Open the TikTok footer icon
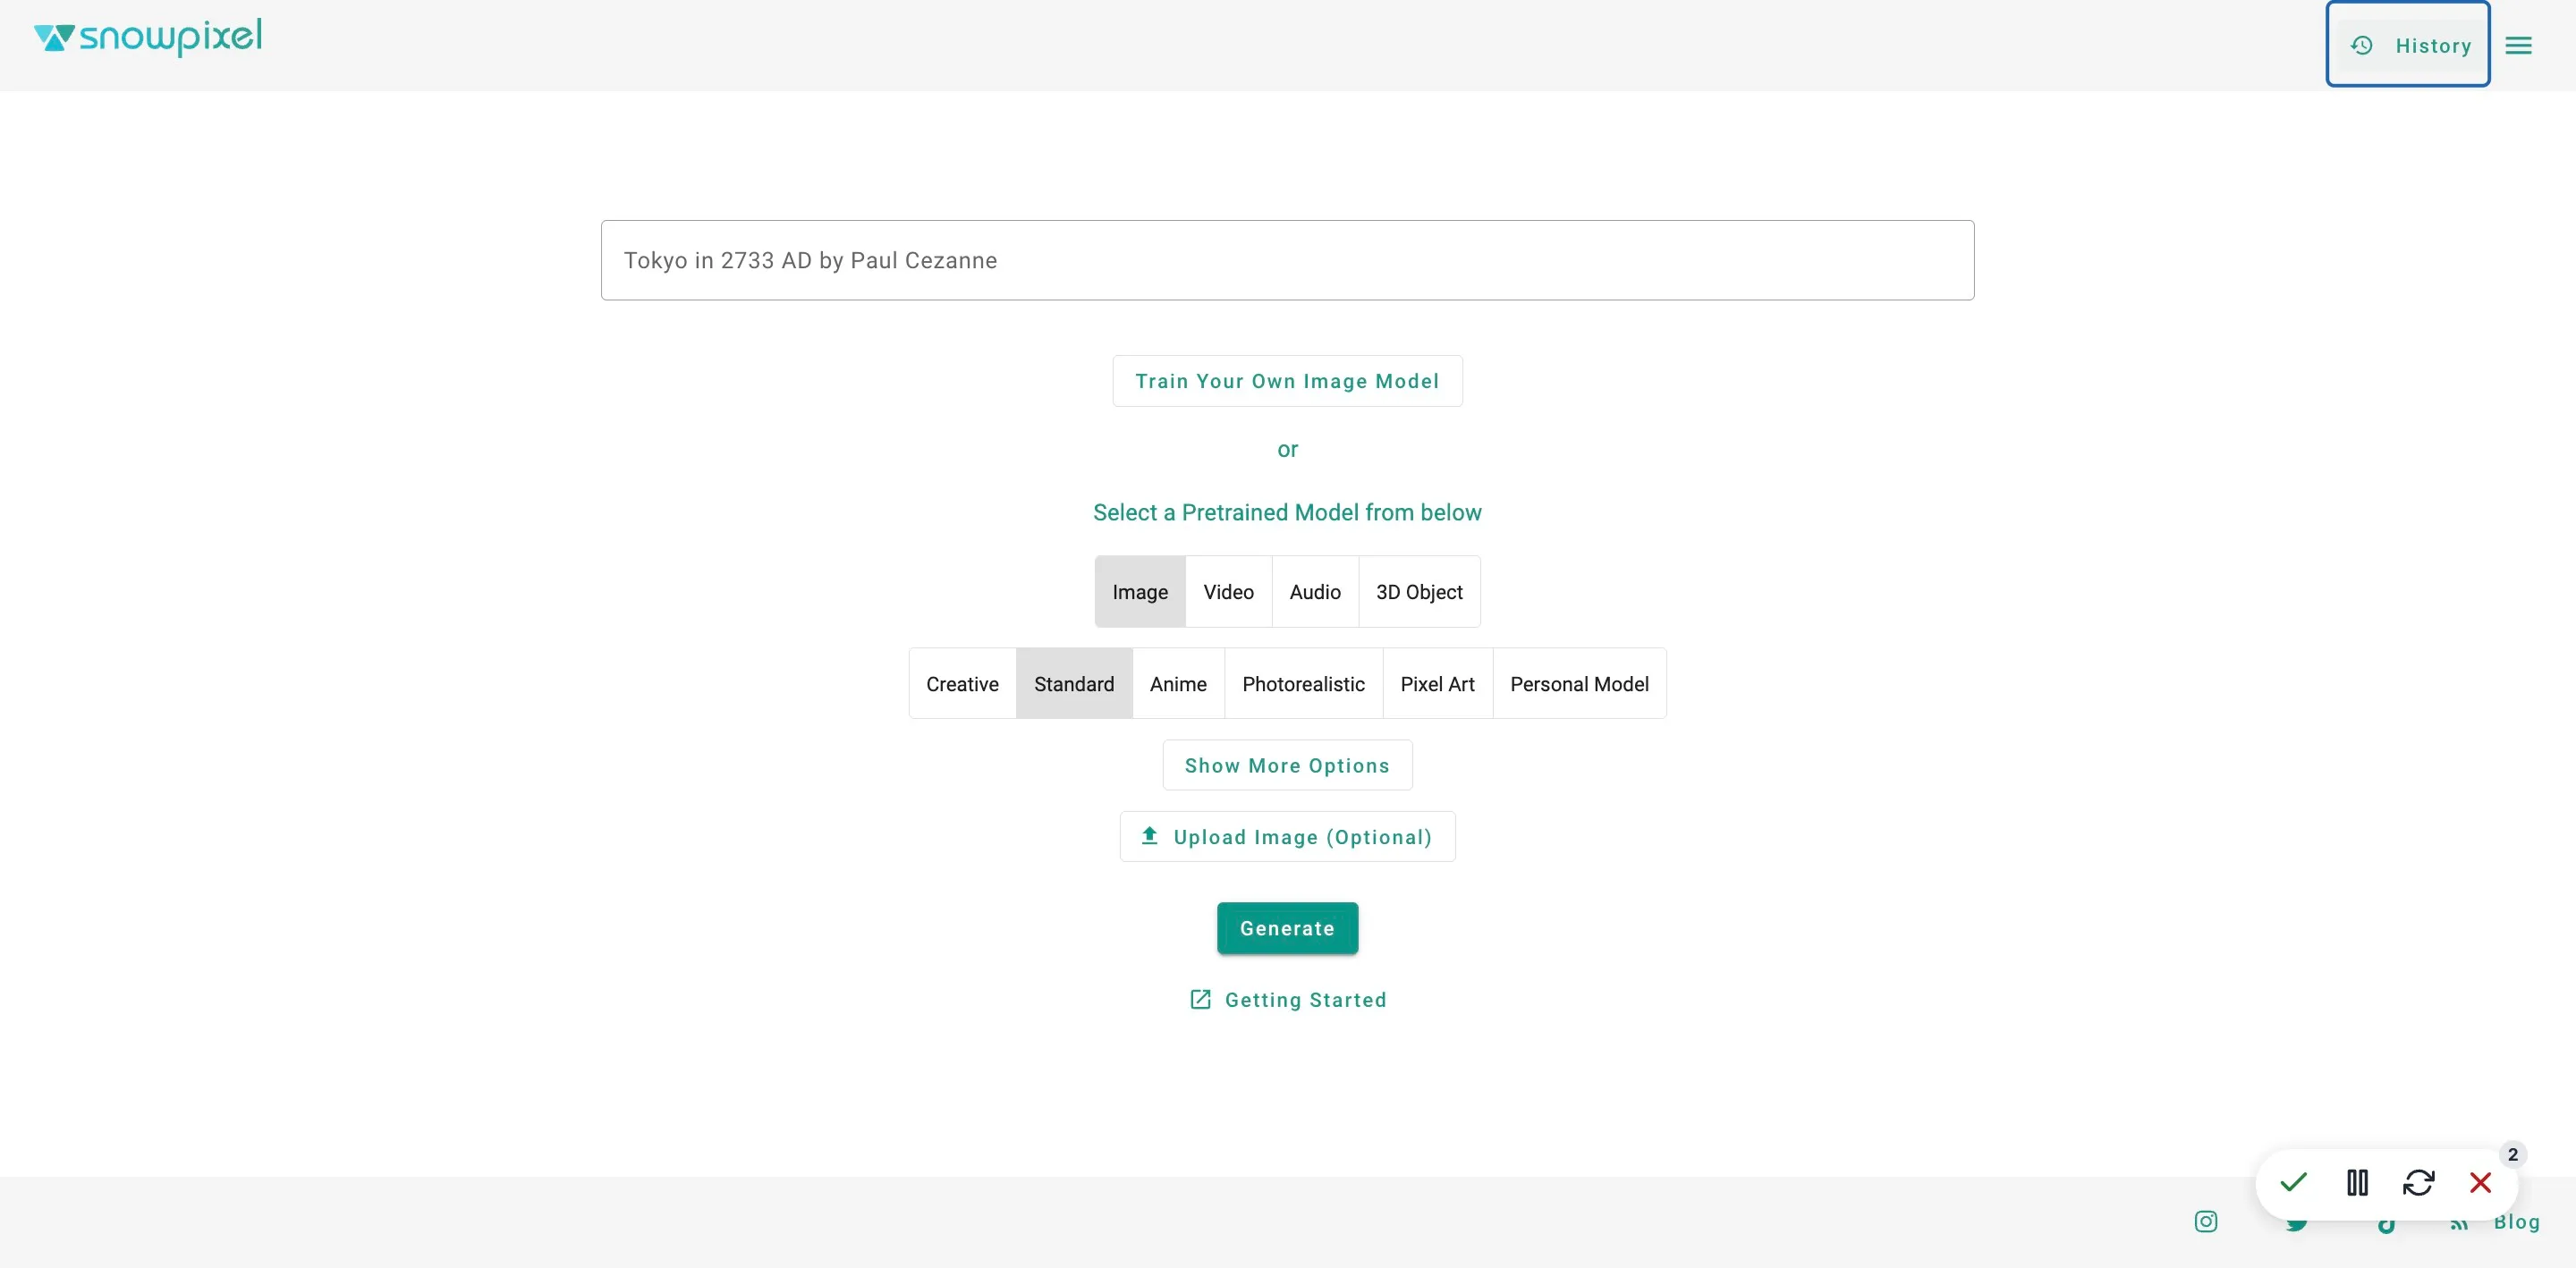2576x1268 pixels. pos(2386,1224)
